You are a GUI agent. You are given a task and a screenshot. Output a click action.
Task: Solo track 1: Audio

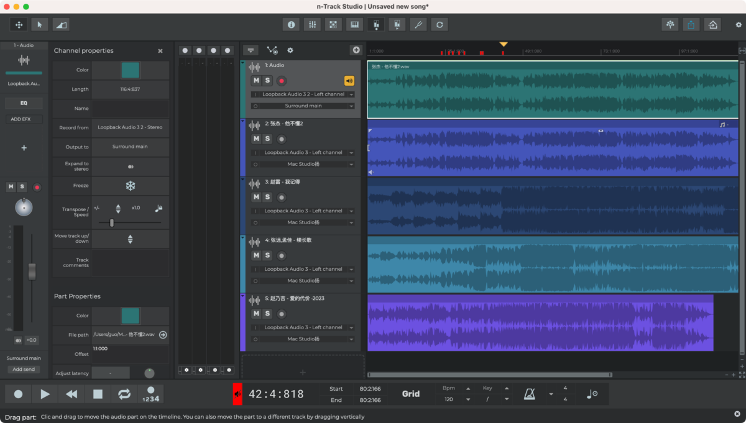click(x=267, y=81)
